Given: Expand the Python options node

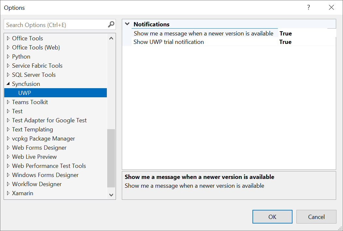Looking at the screenshot, I should 8,56.
